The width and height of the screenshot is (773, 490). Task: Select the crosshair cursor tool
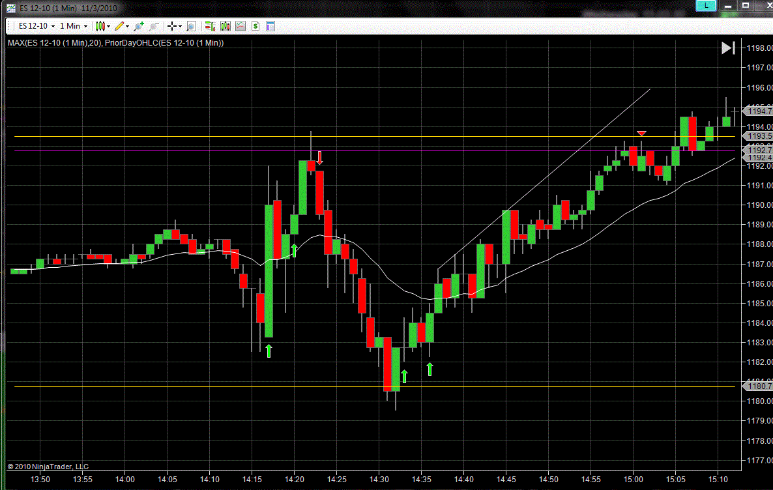click(172, 26)
